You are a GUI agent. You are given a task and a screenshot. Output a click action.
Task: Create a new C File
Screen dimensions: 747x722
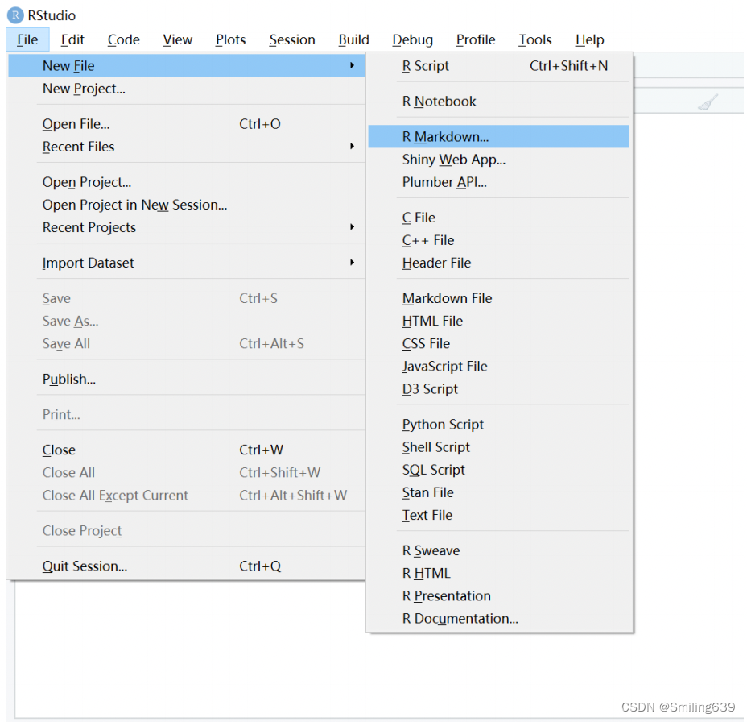click(499, 218)
